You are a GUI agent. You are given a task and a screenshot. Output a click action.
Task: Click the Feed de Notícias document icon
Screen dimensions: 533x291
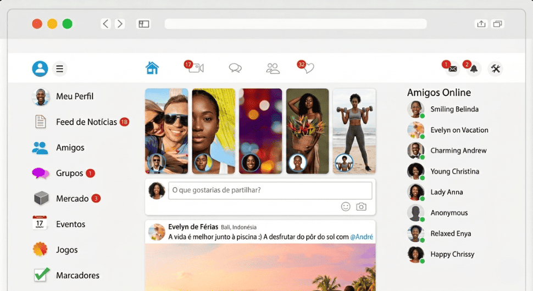click(x=41, y=121)
